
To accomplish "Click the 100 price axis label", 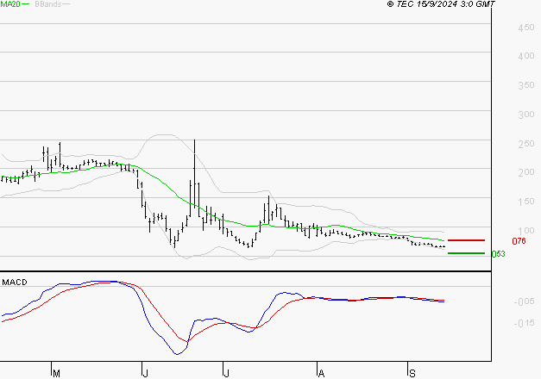I will tap(526, 231).
